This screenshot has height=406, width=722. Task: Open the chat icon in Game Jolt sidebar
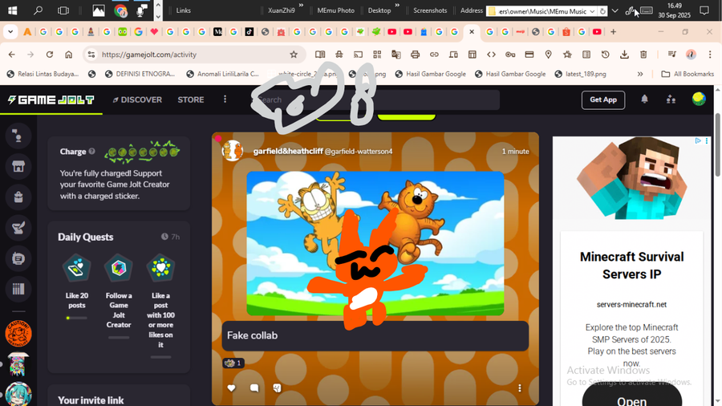18,136
